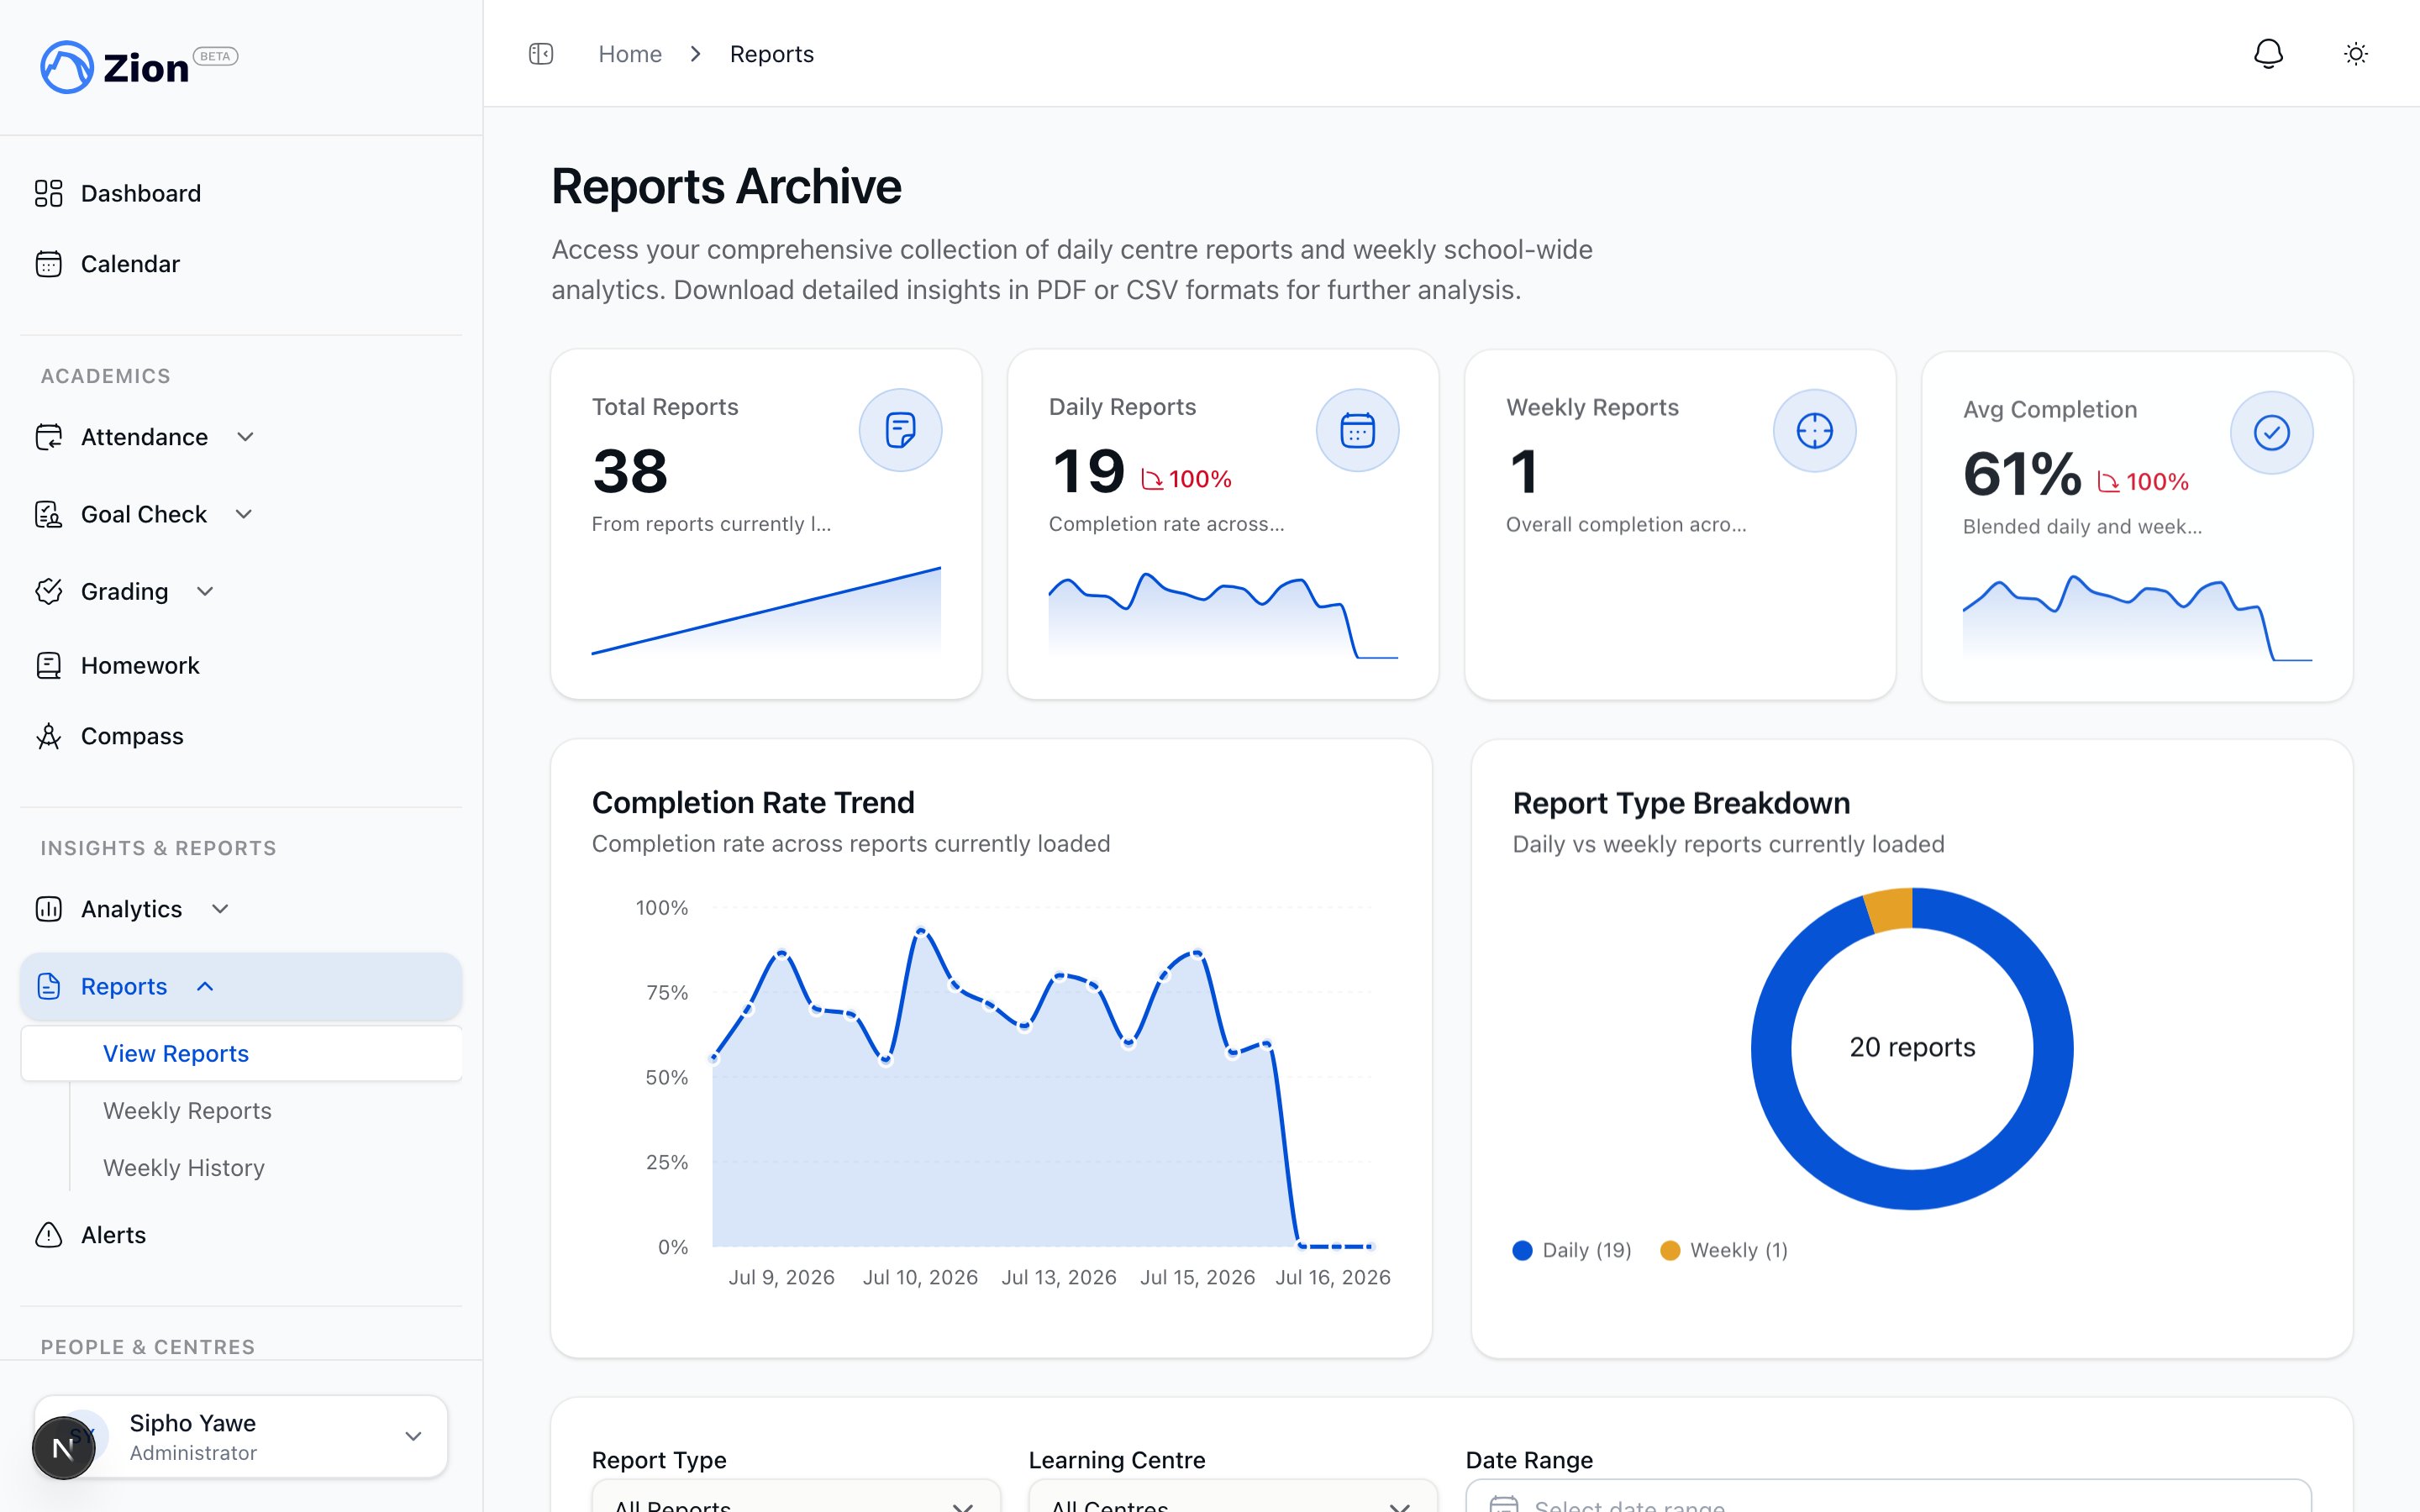The image size is (2420, 1512).
Task: Click the 'Completion Rate Trend' title
Action: [753, 802]
